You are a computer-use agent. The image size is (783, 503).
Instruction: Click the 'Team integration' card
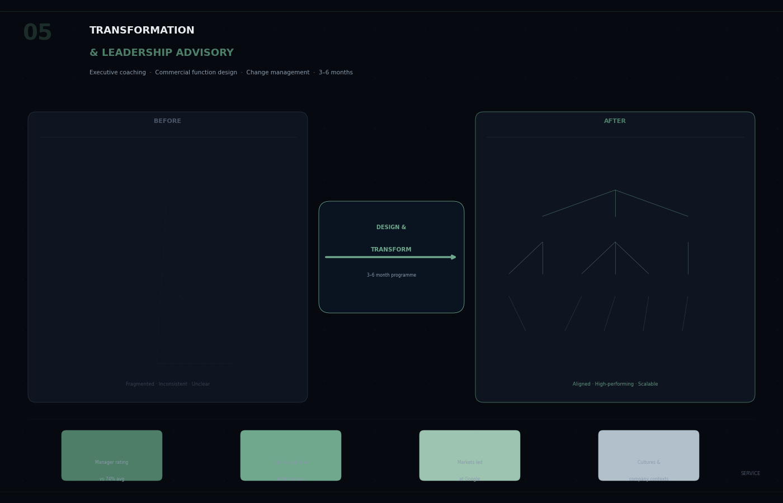pos(291,455)
